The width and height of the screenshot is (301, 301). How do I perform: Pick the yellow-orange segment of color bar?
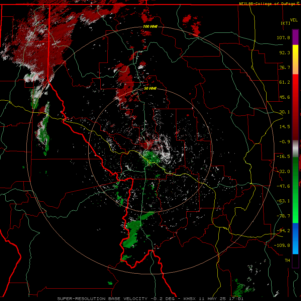295,60
